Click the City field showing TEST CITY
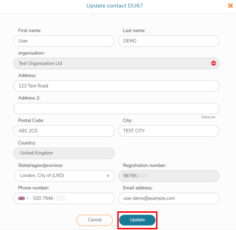This screenshot has height=230, width=236. [169, 131]
